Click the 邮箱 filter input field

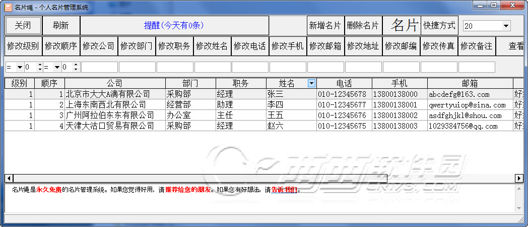tap(325, 67)
